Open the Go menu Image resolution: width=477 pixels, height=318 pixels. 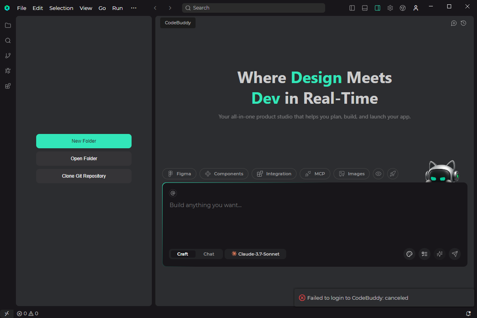pos(102,8)
